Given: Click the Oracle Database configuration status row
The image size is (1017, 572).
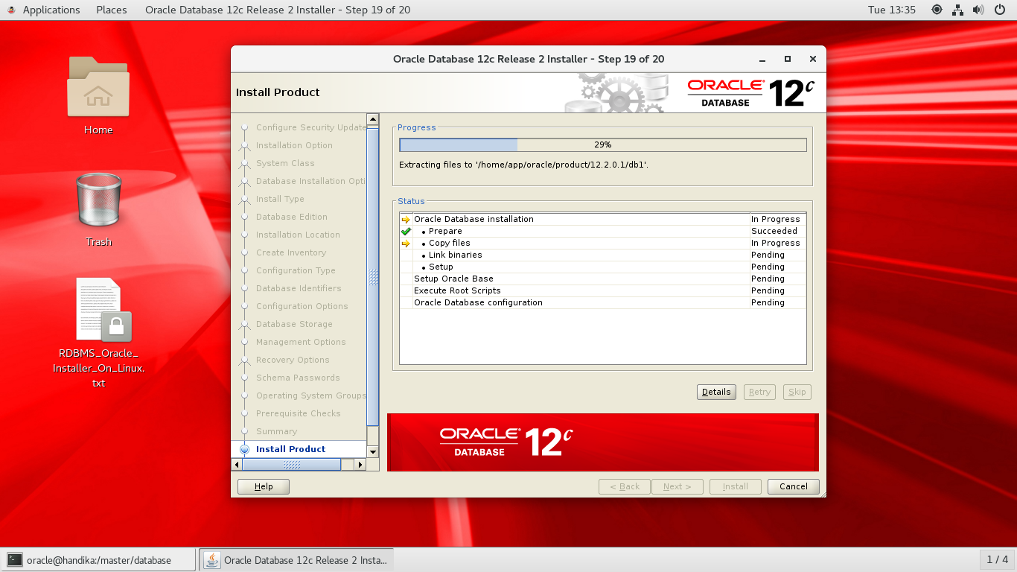Looking at the screenshot, I should pos(603,302).
